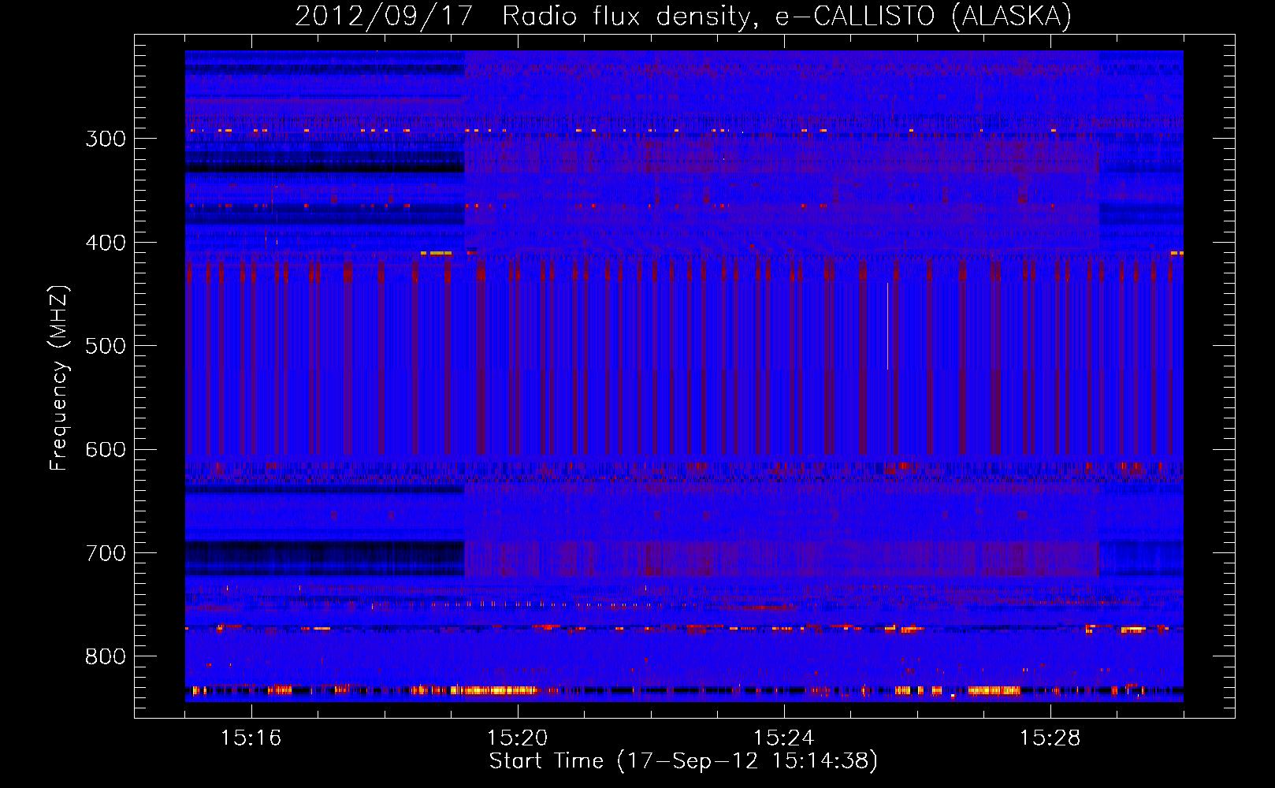Click the thin yellow vertical spike near 15:25
Viewport: 1275px width, 788px height.
click(888, 326)
